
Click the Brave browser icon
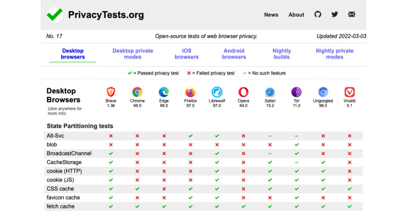[x=111, y=92]
